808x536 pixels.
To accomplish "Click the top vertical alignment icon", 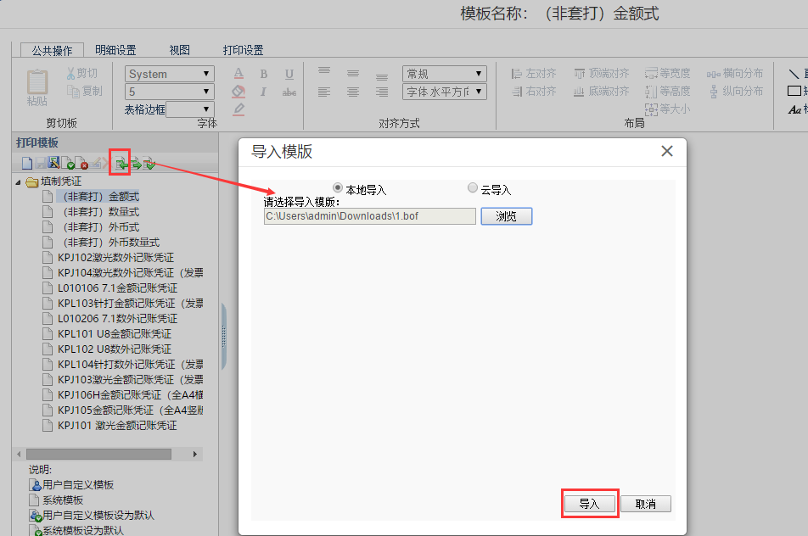I will [x=324, y=71].
